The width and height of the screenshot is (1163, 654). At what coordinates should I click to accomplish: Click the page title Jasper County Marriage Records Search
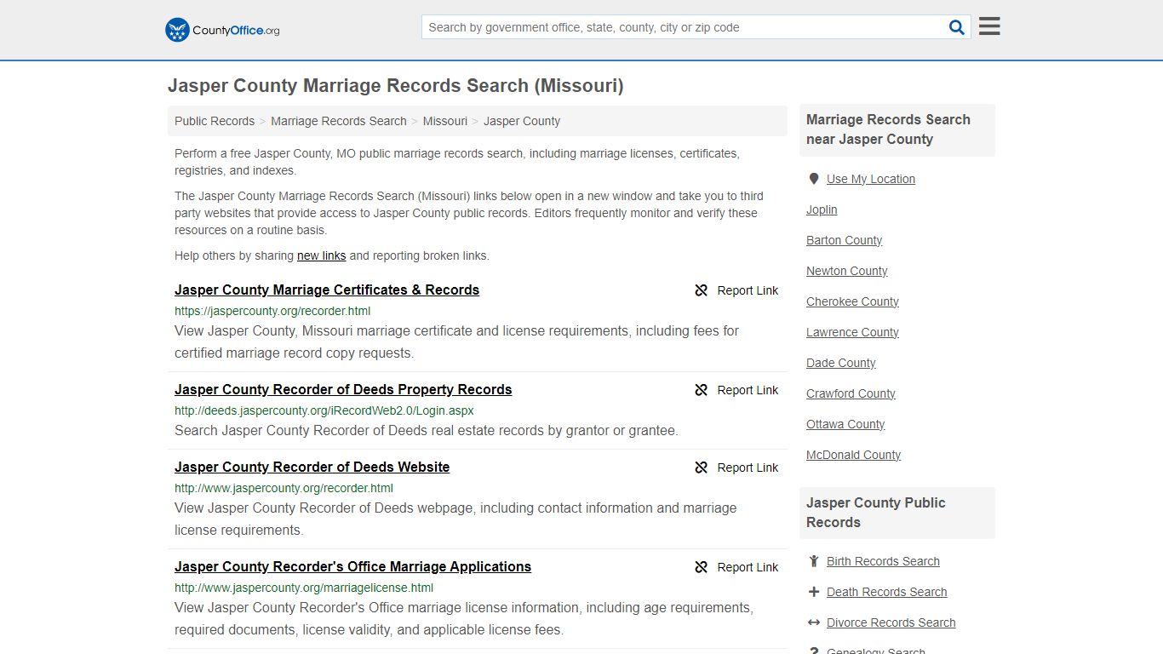(395, 86)
